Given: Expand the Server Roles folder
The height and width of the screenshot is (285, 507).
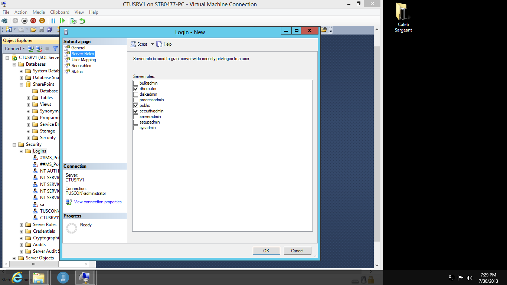Looking at the screenshot, I should click(21, 225).
